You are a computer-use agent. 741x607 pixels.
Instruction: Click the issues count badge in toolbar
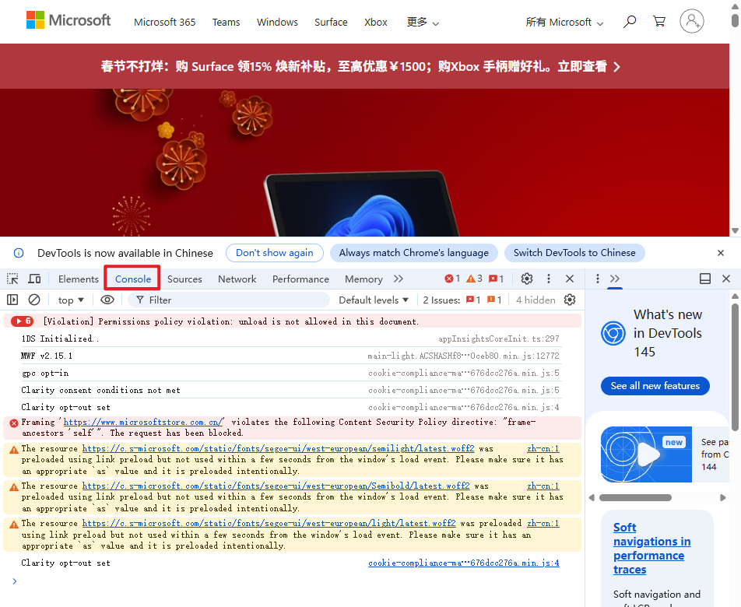click(497, 279)
